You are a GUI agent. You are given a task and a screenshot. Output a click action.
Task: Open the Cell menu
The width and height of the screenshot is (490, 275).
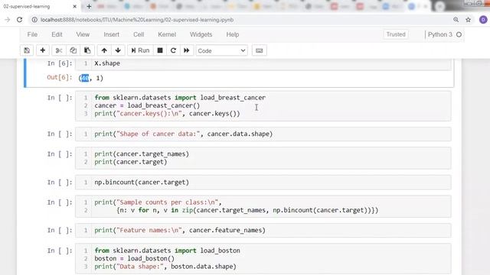tap(139, 34)
